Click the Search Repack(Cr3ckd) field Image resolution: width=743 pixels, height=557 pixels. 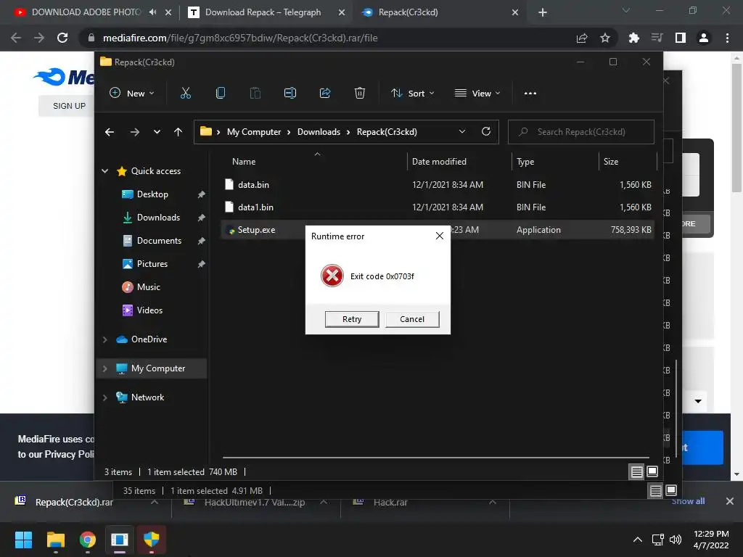(581, 132)
